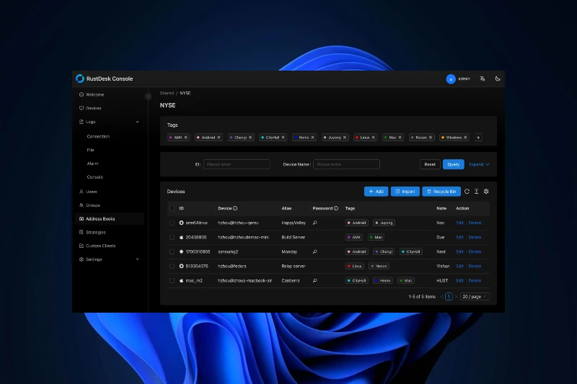Check the mac_m2 row checkbox
Viewport: 577px width, 384px height.
pyautogui.click(x=172, y=280)
